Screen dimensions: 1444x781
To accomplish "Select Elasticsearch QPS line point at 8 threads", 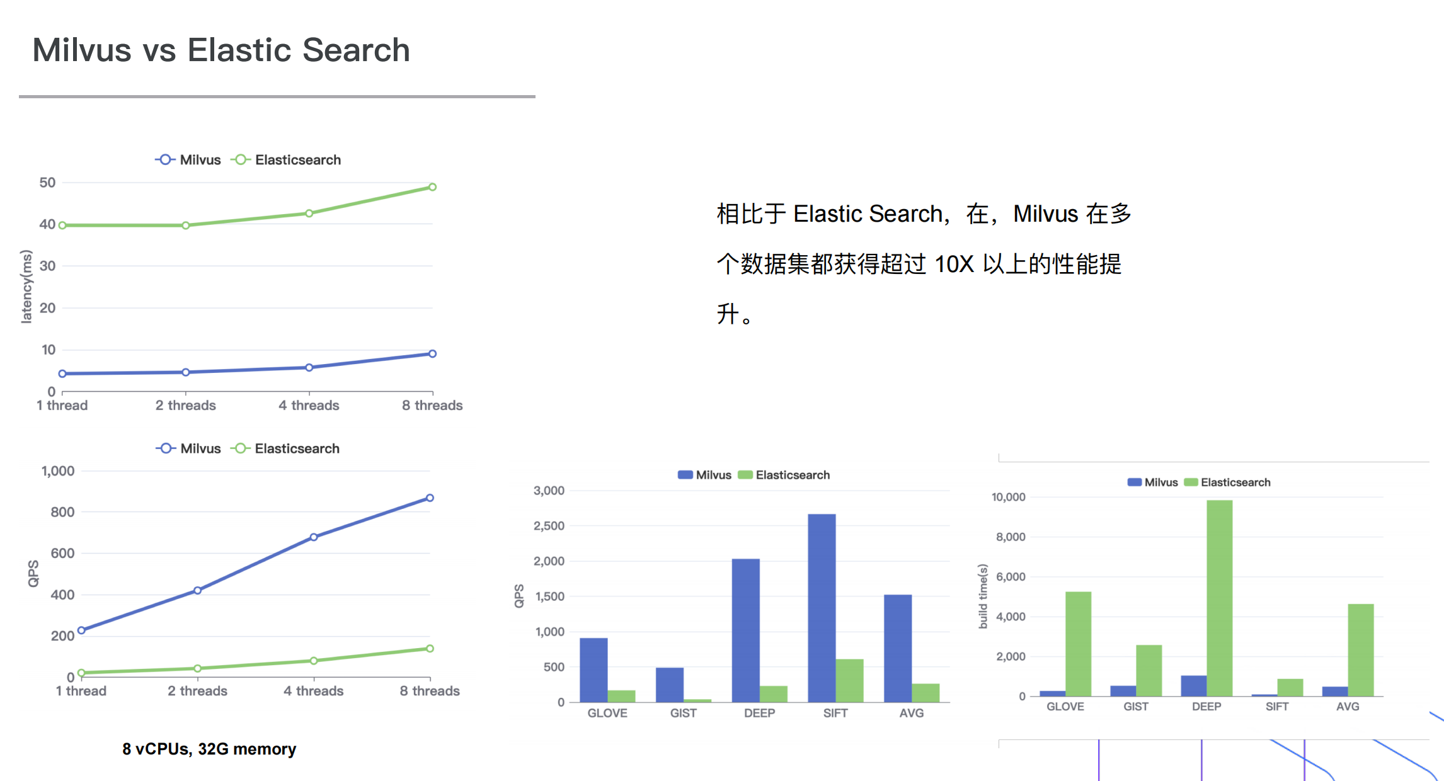I will tap(430, 649).
